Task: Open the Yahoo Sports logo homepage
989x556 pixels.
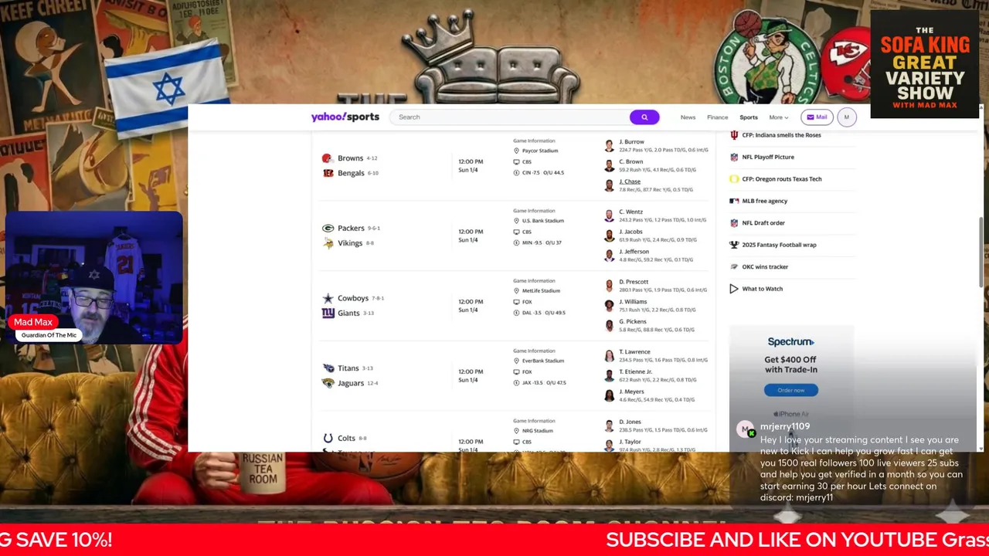Action: [345, 117]
